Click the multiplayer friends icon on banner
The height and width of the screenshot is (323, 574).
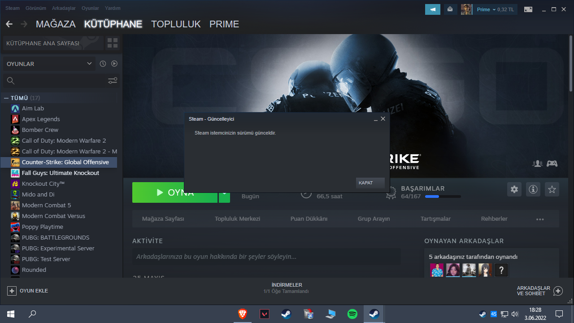[537, 164]
